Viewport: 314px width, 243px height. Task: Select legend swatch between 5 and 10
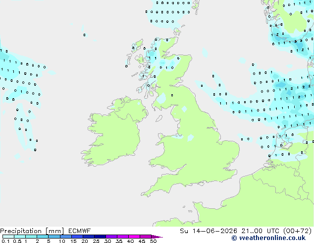pos(54,237)
